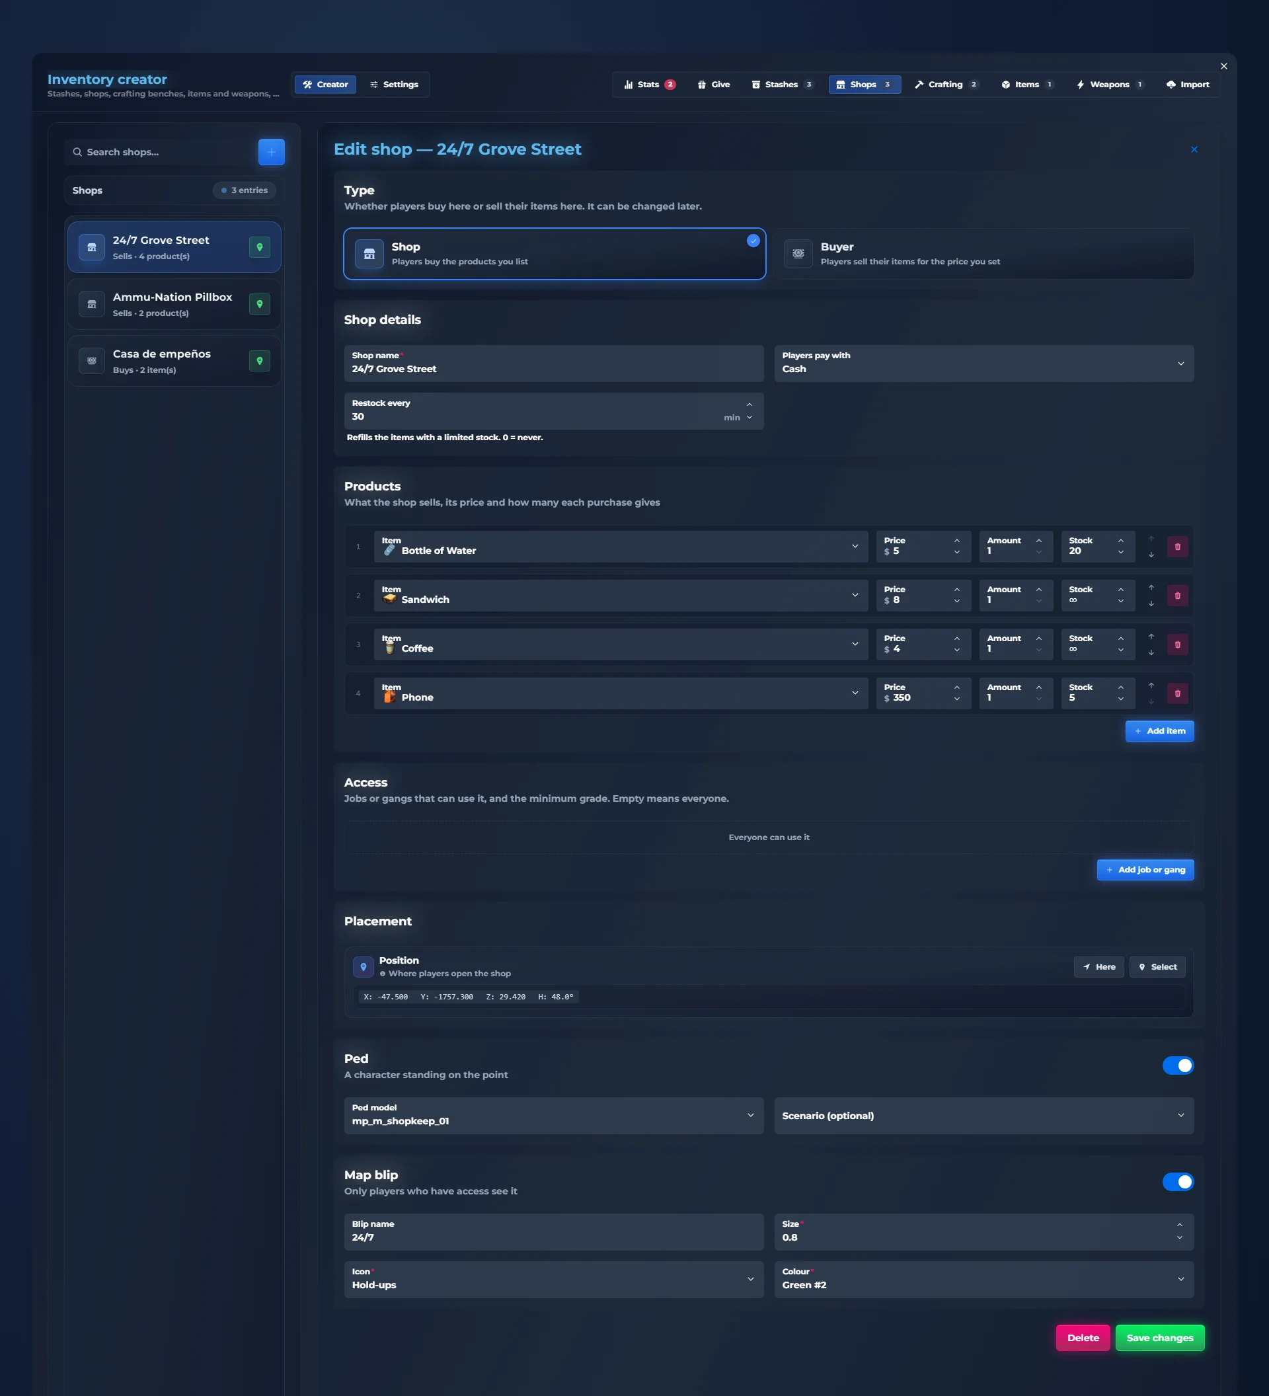Expand the Bottle of Water item dropdown
The image size is (1269, 1396).
(621, 547)
